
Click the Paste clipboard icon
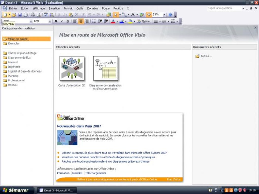(x=71, y=15)
